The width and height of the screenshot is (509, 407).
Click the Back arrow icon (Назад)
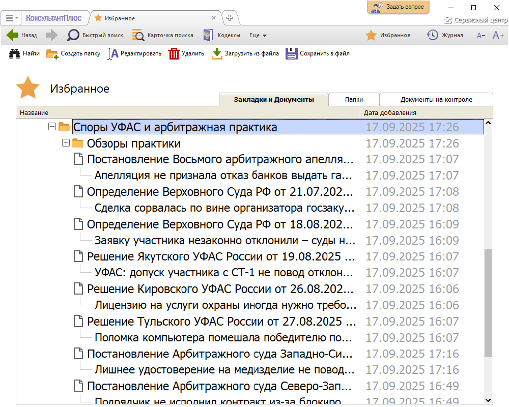(x=13, y=35)
